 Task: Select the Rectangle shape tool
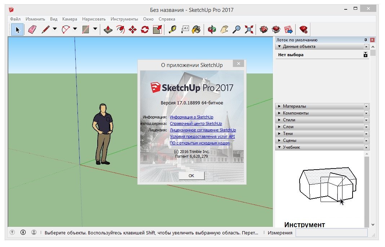86,30
